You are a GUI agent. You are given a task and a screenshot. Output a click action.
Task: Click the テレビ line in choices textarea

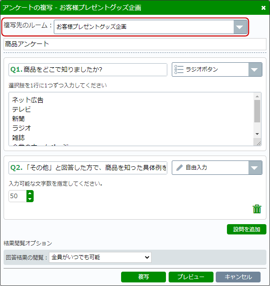[22, 109]
